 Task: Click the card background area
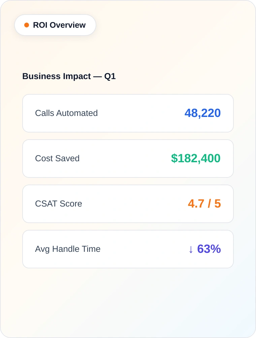tap(128, 297)
